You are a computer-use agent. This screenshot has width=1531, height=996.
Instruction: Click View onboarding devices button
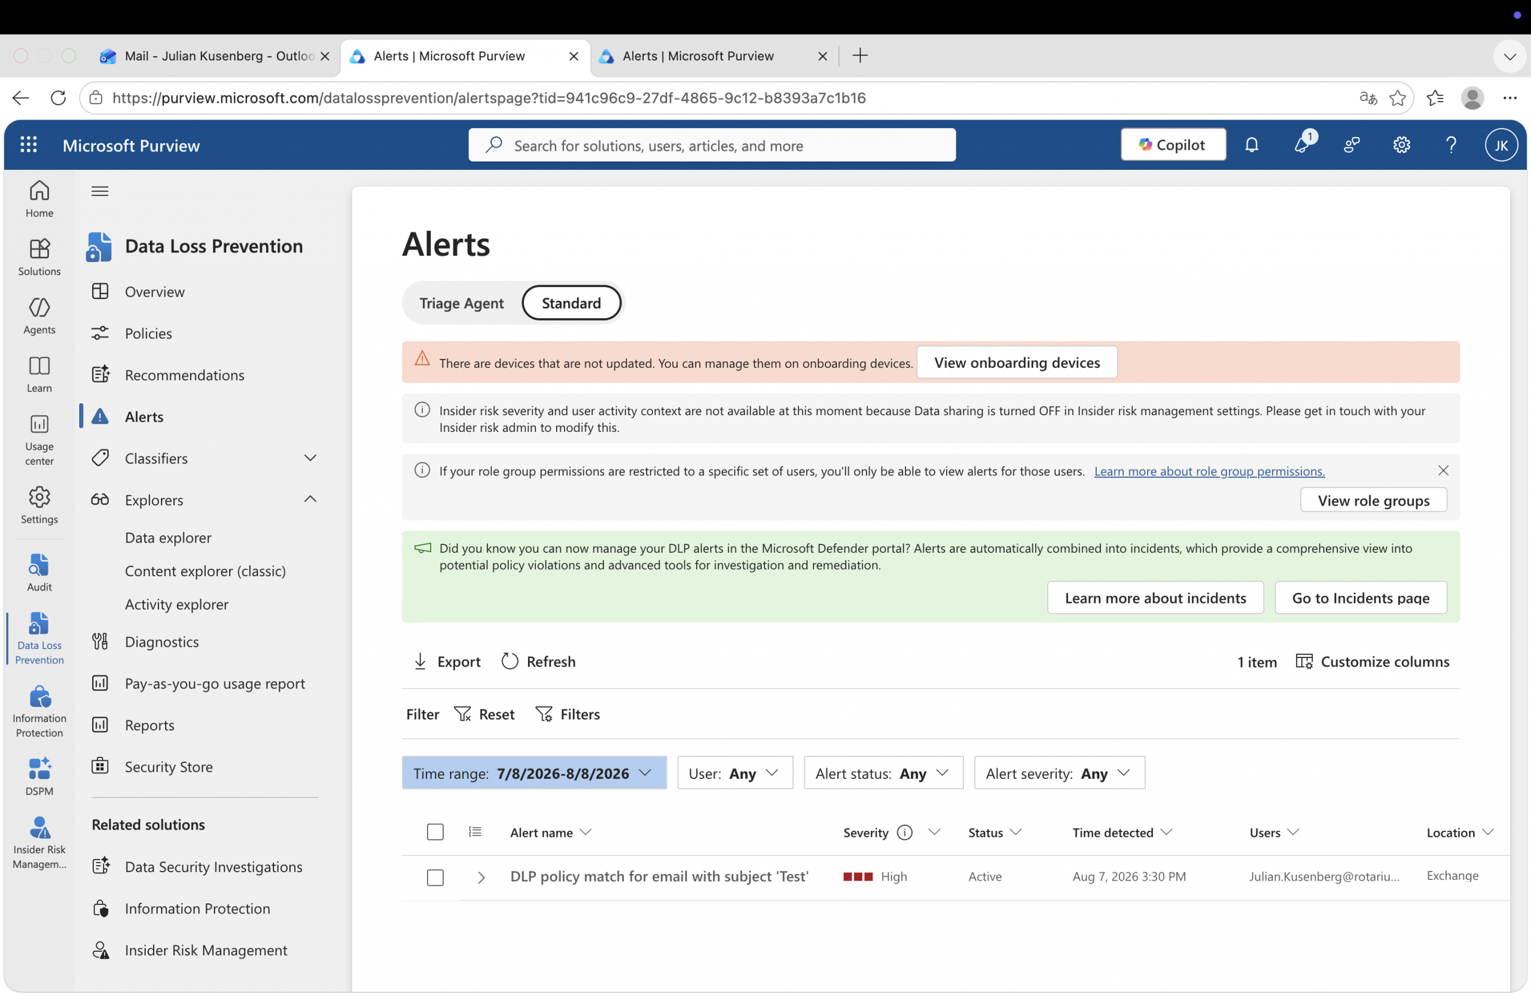pos(1016,363)
